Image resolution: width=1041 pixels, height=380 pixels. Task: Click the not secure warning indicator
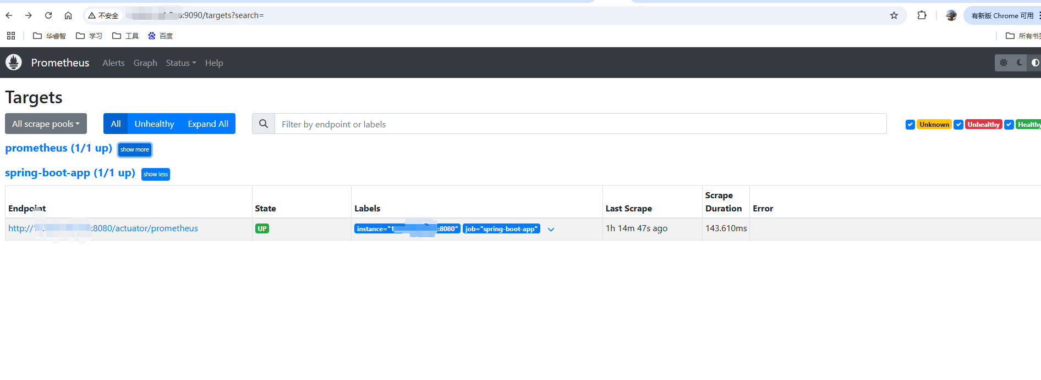103,15
